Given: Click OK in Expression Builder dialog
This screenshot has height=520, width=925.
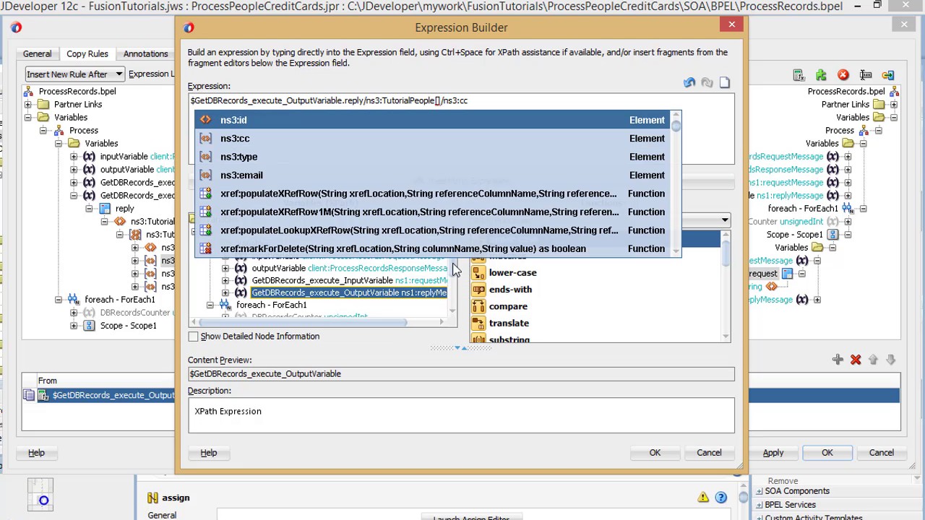Looking at the screenshot, I should pos(655,453).
